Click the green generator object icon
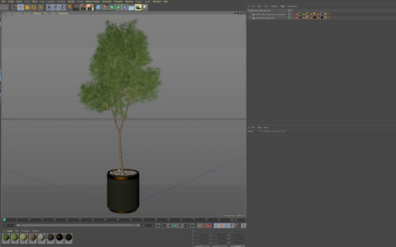This screenshot has height=247, width=396. 112,7
